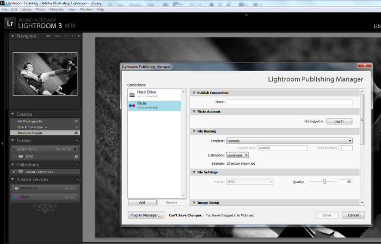Collapse the Folders panel
This screenshot has height=244, width=381.
pos(13,140)
